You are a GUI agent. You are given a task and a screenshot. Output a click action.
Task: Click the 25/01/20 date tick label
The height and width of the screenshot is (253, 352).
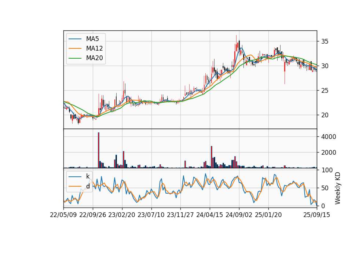click(268, 215)
